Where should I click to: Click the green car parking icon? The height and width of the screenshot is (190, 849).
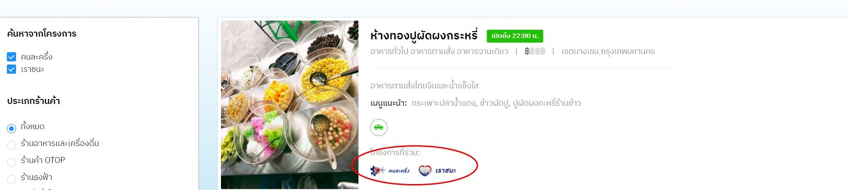pos(379,127)
